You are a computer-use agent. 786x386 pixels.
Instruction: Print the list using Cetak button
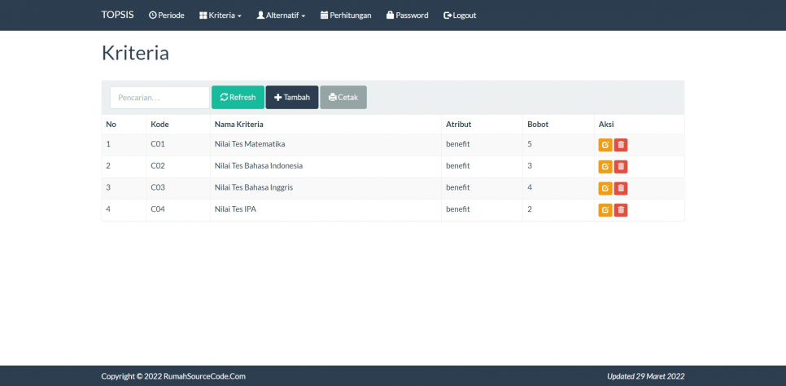tap(343, 98)
